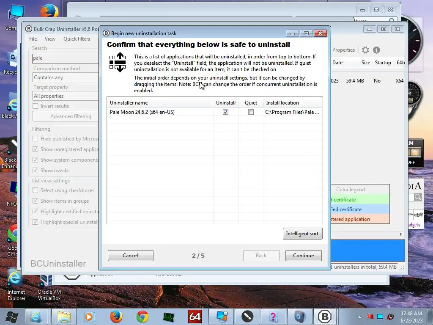433x325 pixels.
Task: Open Oracle VM VirtualBox desktop shortcut
Action: tap(49, 288)
